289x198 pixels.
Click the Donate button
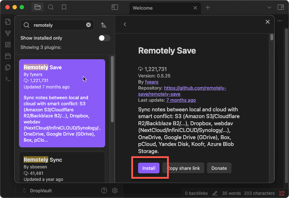click(x=219, y=168)
